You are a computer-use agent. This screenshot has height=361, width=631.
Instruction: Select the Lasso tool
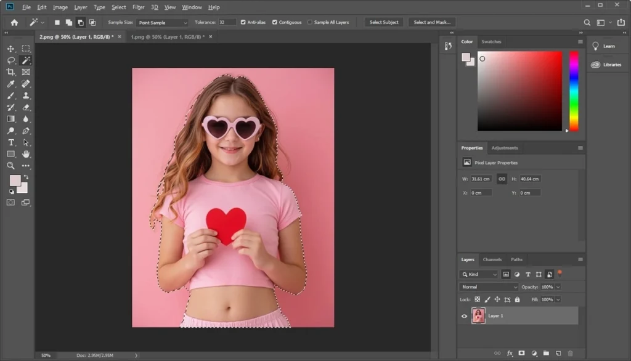10,60
